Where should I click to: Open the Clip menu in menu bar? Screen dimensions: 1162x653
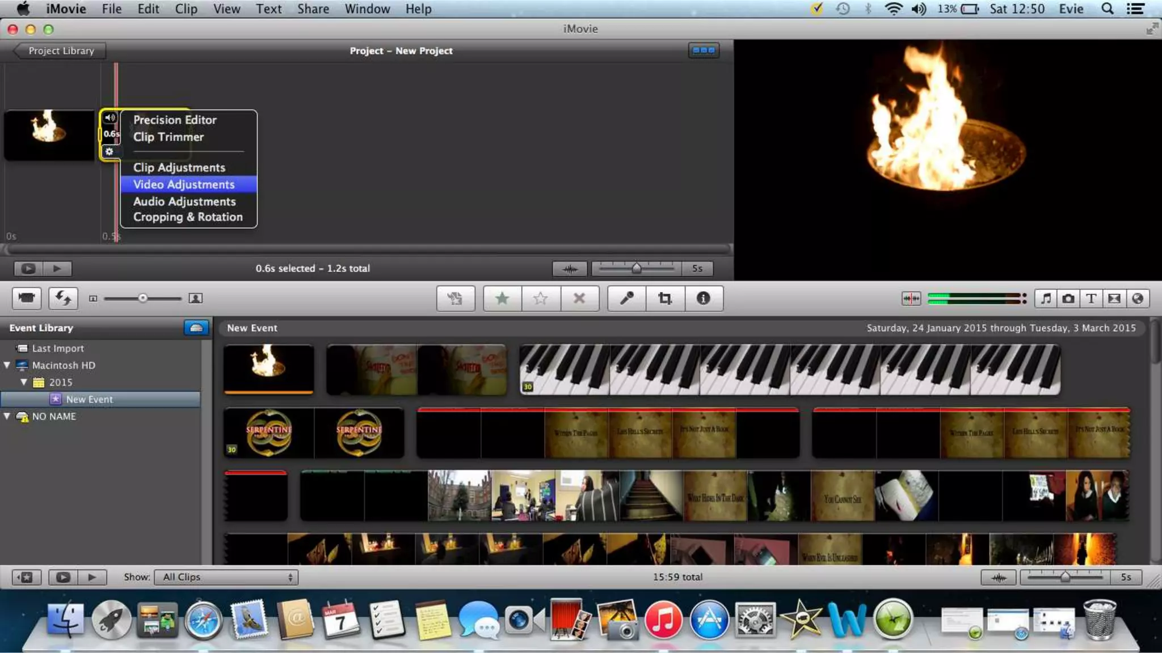tap(186, 9)
